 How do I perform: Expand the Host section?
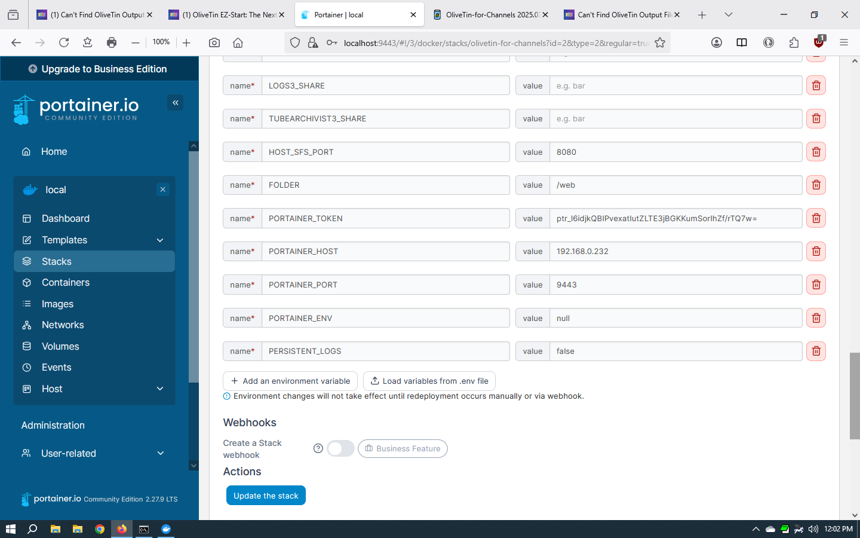(160, 389)
